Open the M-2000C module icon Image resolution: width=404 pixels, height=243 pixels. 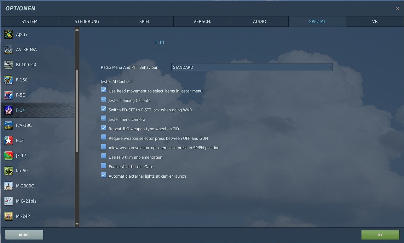click(9, 186)
